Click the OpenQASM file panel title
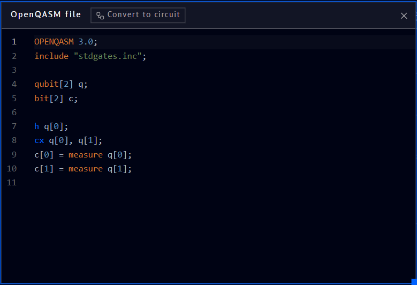417x285 pixels. tap(46, 14)
